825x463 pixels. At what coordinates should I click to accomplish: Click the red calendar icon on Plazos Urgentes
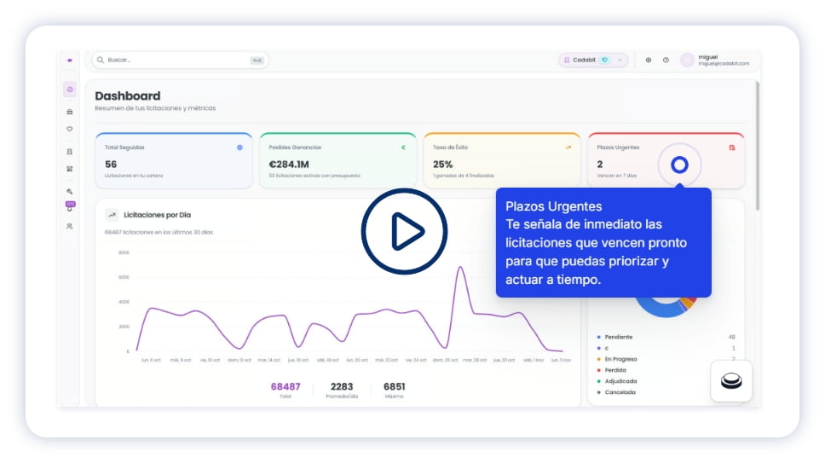click(x=732, y=148)
